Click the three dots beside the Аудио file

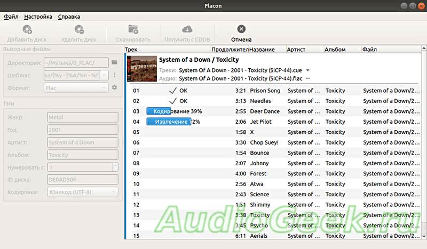tap(308, 78)
